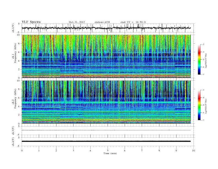Click the "-5" tick on ch.1 colorbar

tap(203, 60)
